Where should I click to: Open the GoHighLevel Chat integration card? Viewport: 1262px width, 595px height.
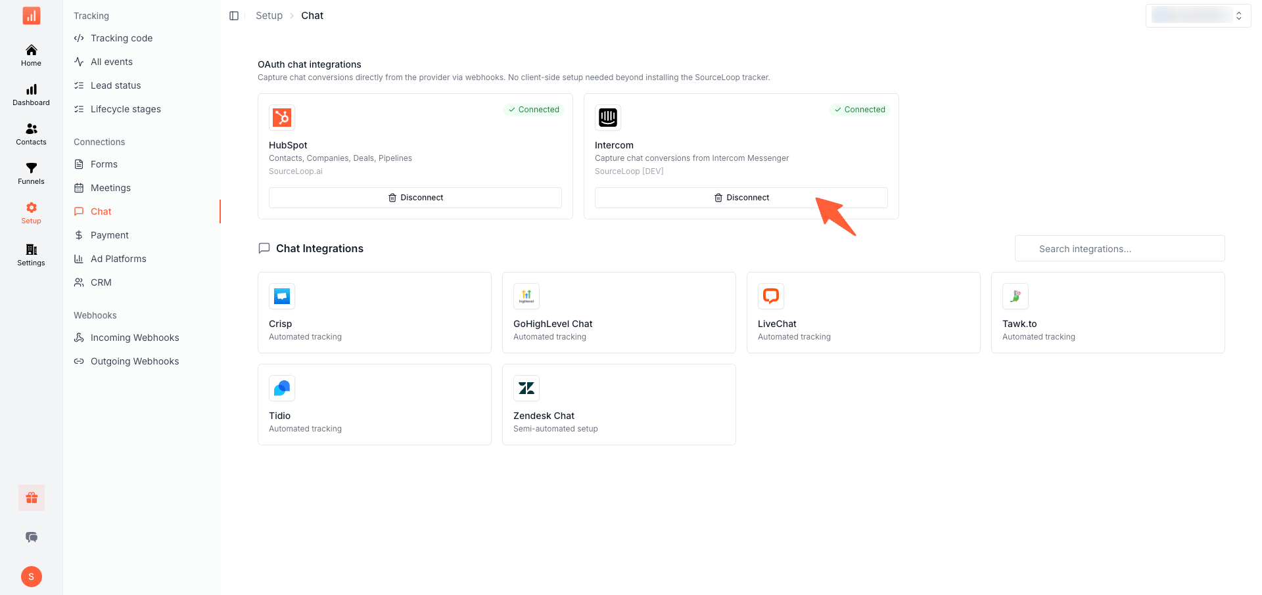click(x=619, y=313)
